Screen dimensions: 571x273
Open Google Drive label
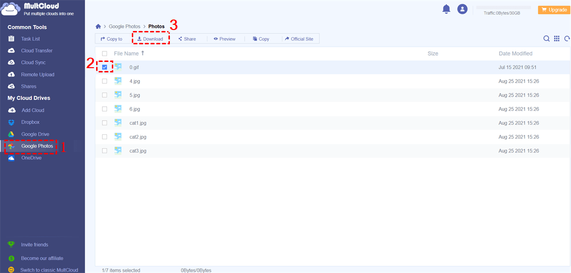35,134
